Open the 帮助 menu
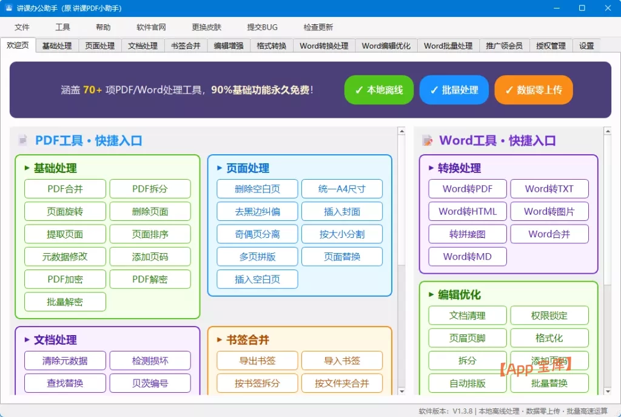This screenshot has height=417, width=621. [103, 27]
